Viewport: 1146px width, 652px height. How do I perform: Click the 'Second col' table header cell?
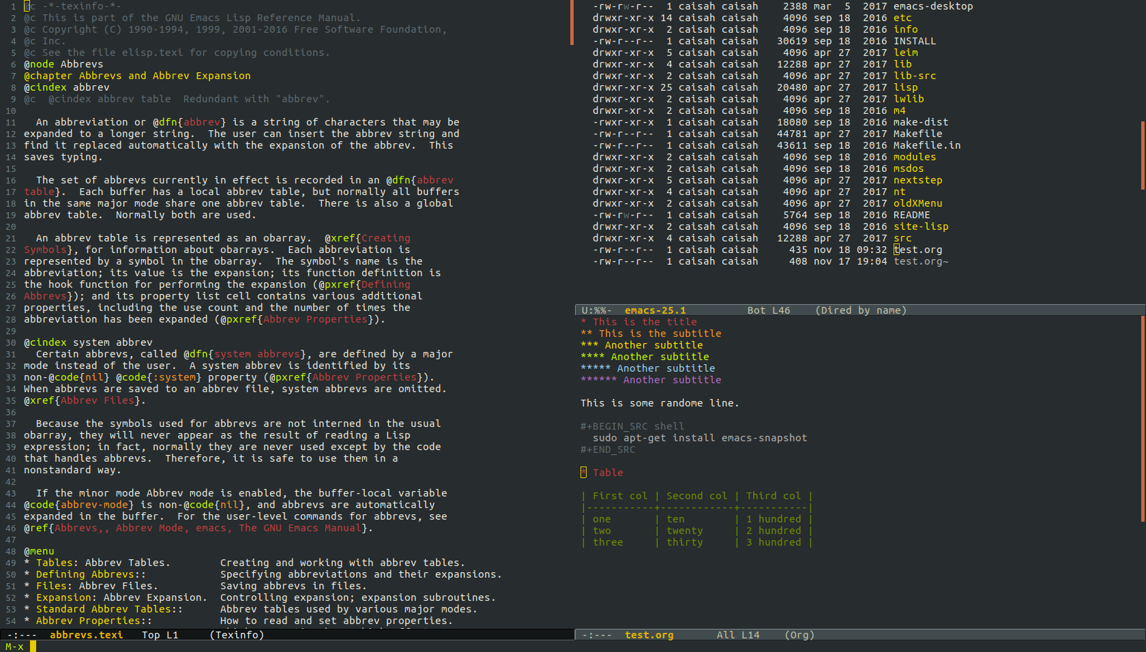click(x=697, y=496)
